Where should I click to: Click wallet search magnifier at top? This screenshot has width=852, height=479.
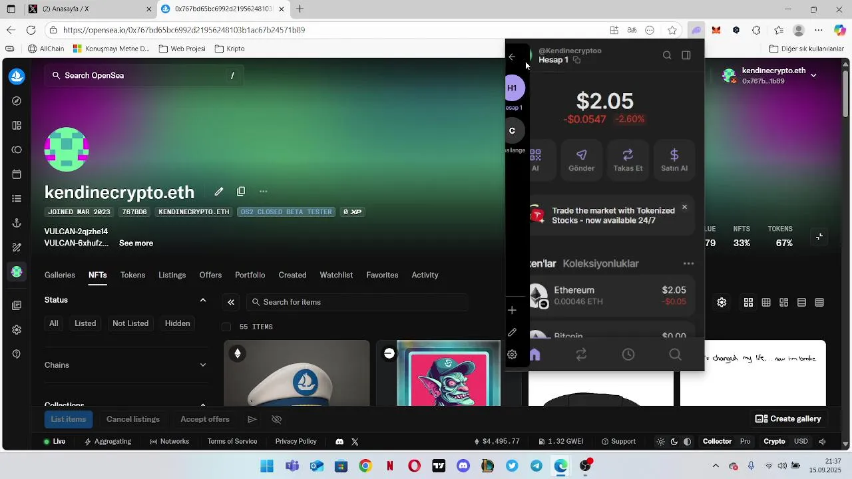667,55
